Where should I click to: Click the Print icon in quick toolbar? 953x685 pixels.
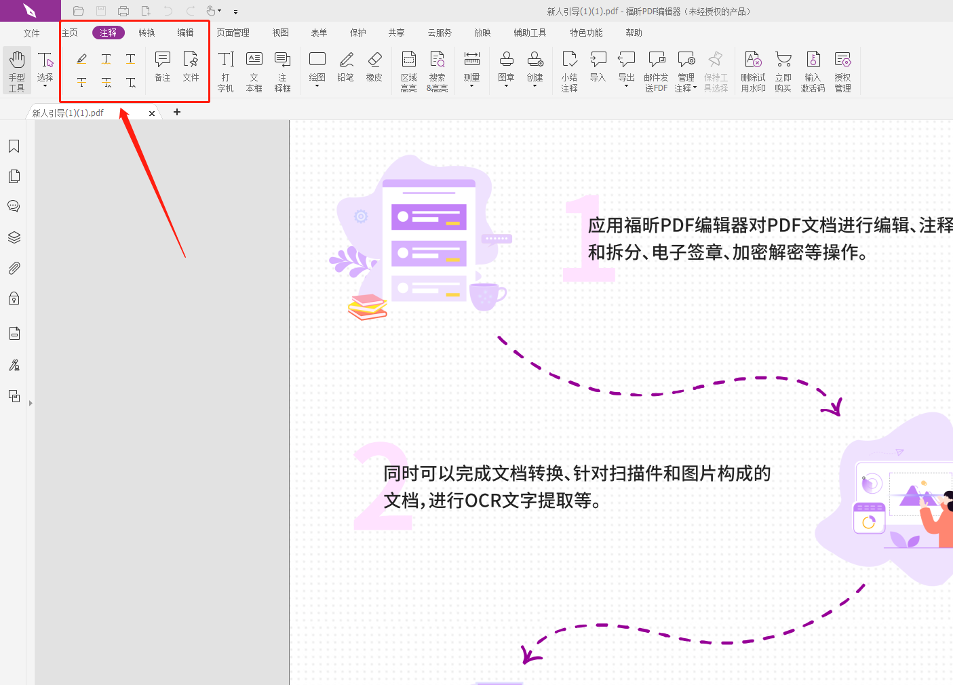(x=123, y=11)
